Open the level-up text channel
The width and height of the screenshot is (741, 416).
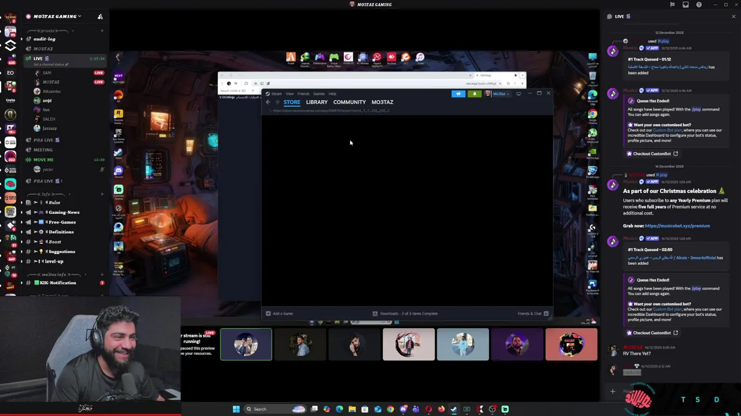click(x=54, y=262)
